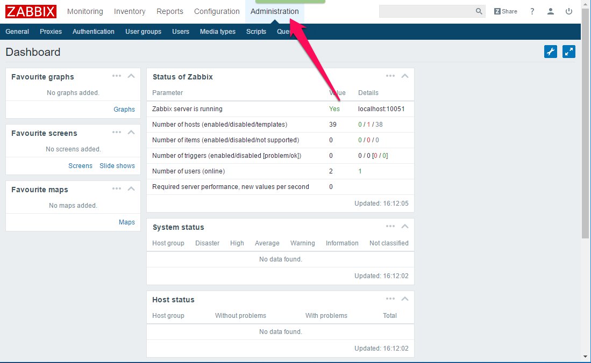591x363 pixels.
Task: Click the search magnifier icon
Action: pyautogui.click(x=479, y=11)
